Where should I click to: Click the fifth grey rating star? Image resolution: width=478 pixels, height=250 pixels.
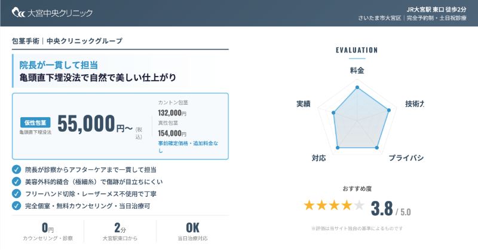tap(358, 206)
